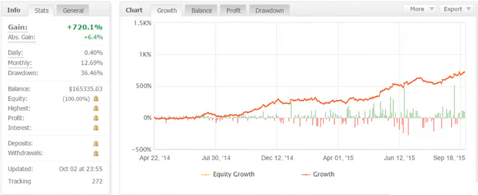Click the (100.00%) equity value
This screenshot has width=478, height=195.
point(76,99)
